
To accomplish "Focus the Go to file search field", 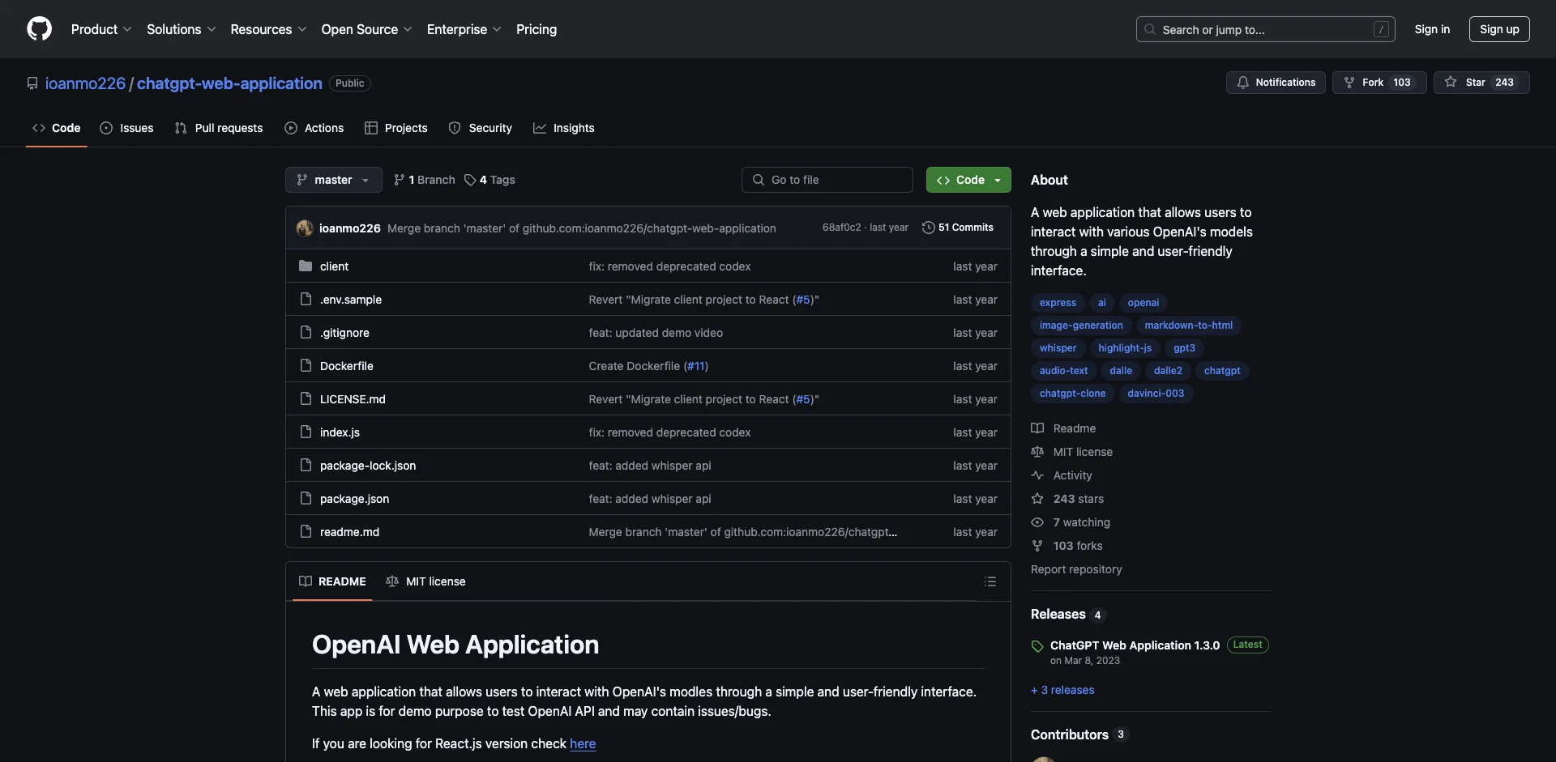I will [x=827, y=180].
